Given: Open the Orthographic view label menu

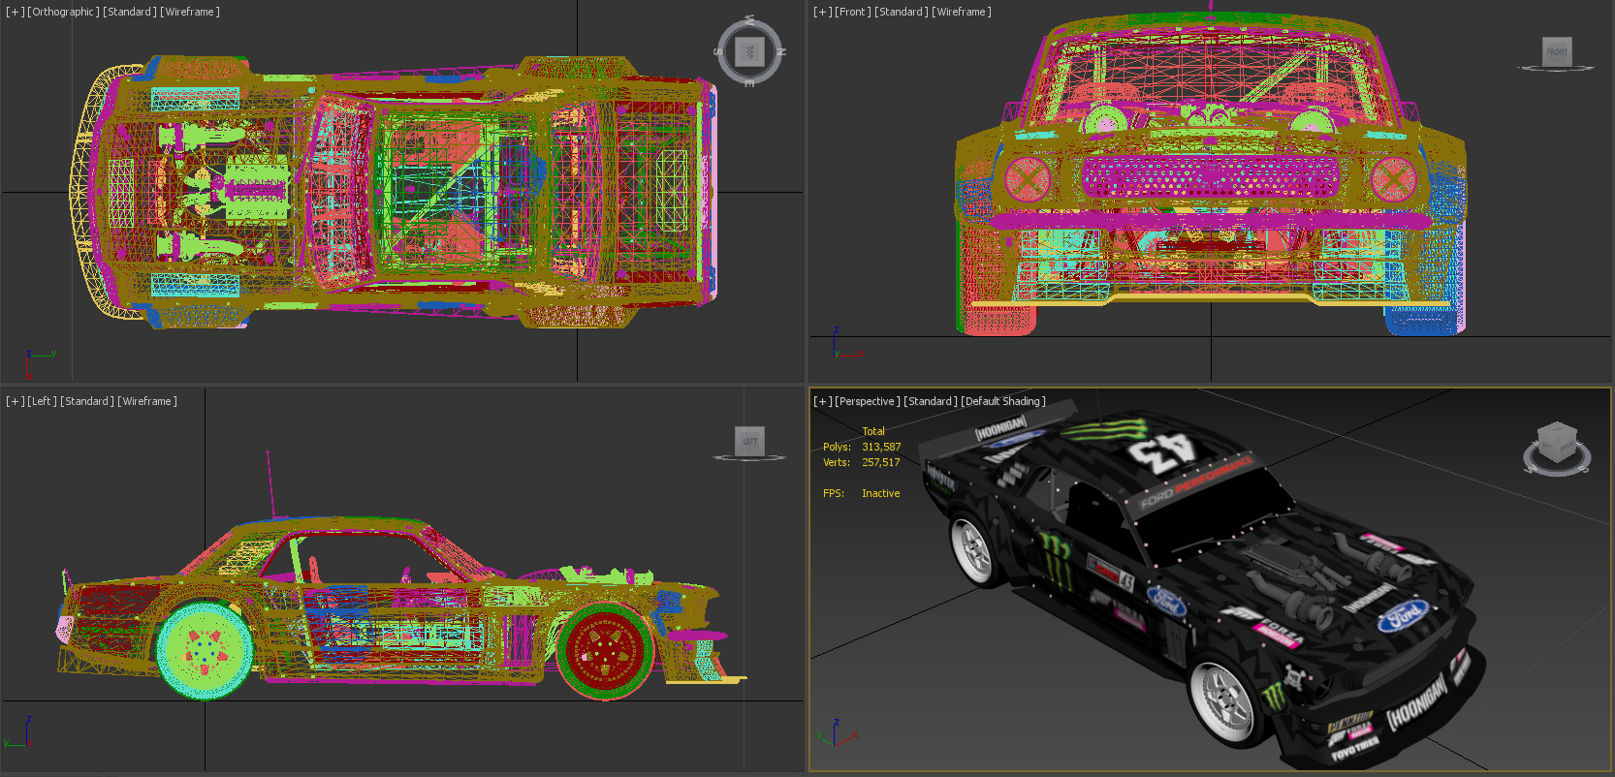Looking at the screenshot, I should (x=64, y=12).
